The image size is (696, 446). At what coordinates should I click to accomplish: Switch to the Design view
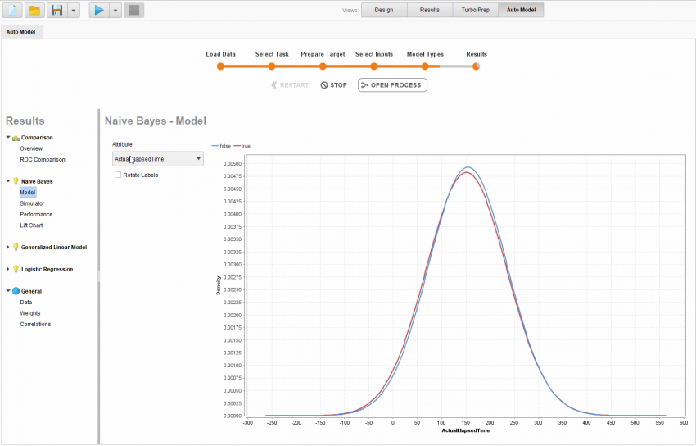(384, 10)
